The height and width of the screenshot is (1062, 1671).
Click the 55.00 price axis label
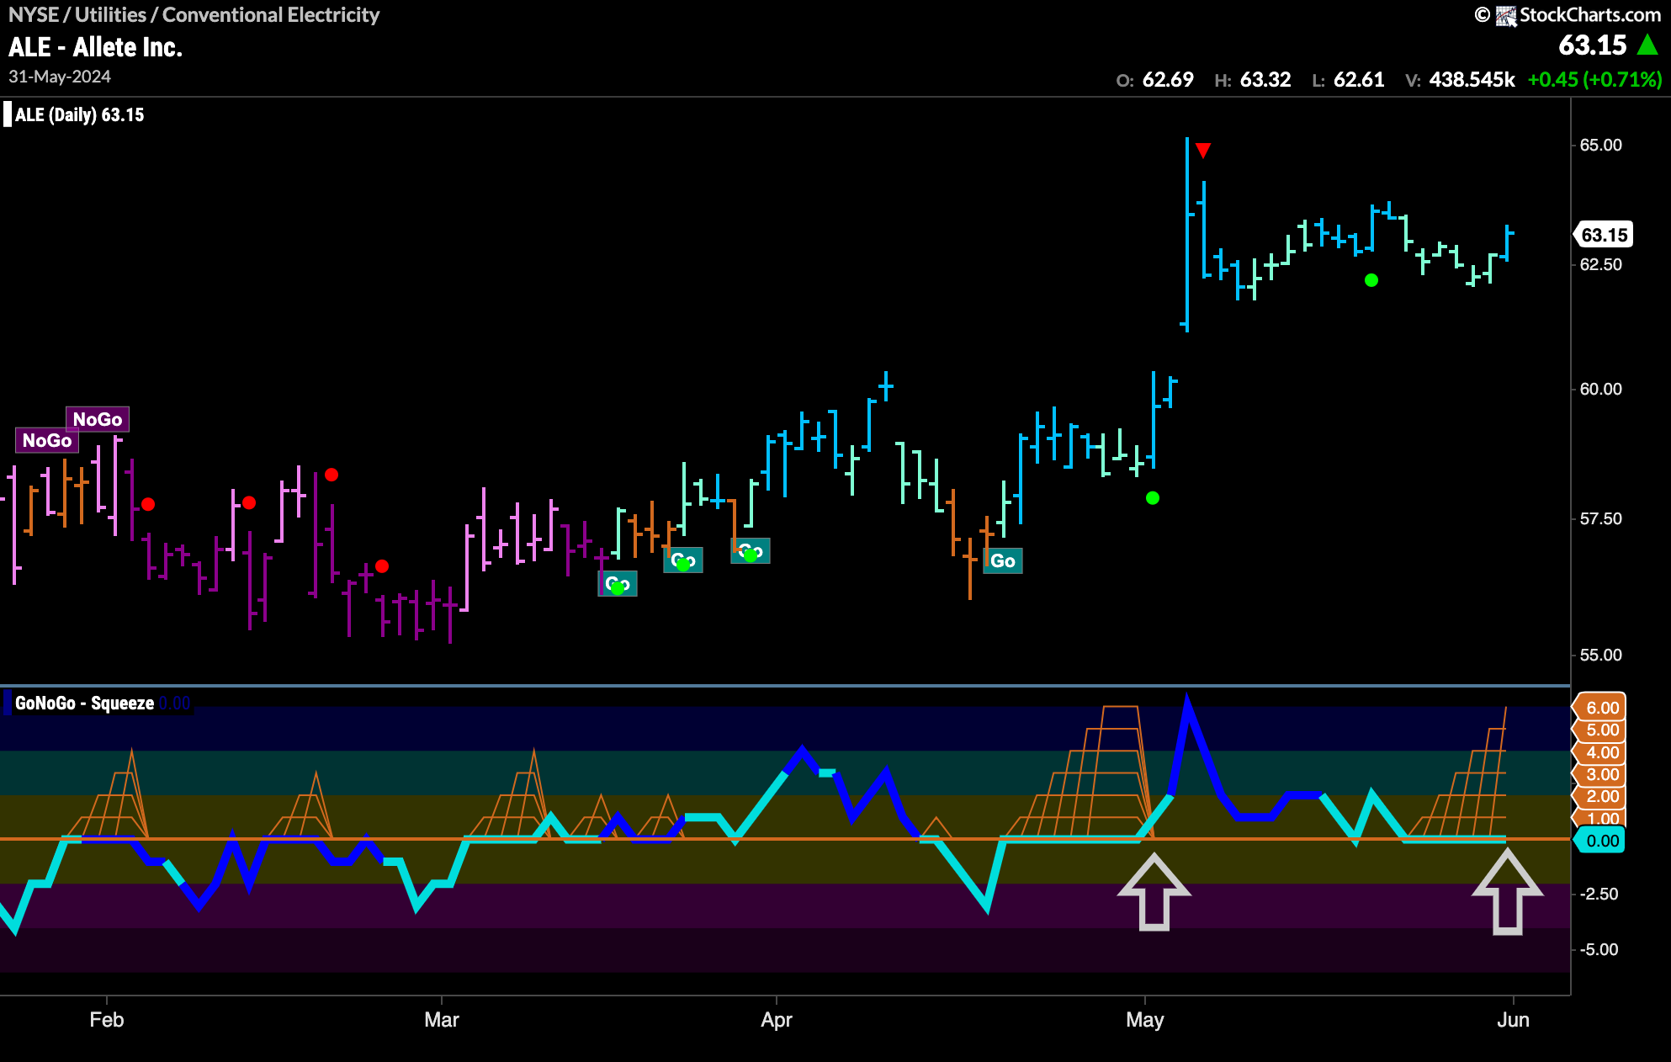[x=1600, y=655]
